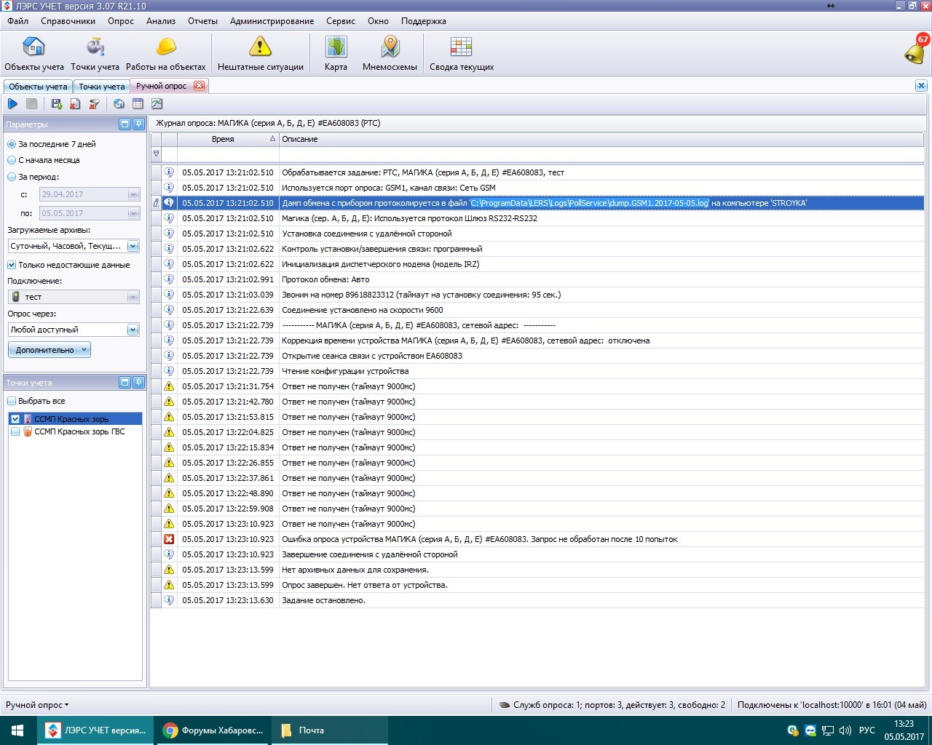Expand the Любой доступный dropdown
Viewport: 932px width, 745px height.
[133, 330]
